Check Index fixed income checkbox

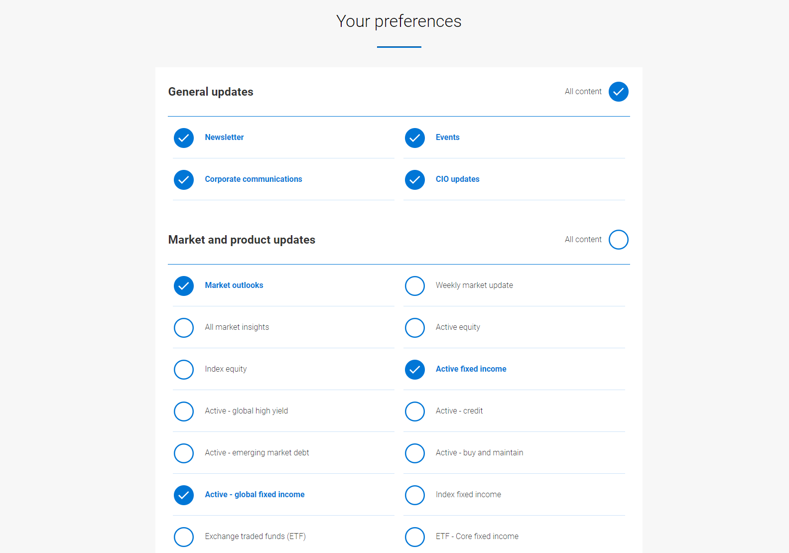tap(415, 495)
